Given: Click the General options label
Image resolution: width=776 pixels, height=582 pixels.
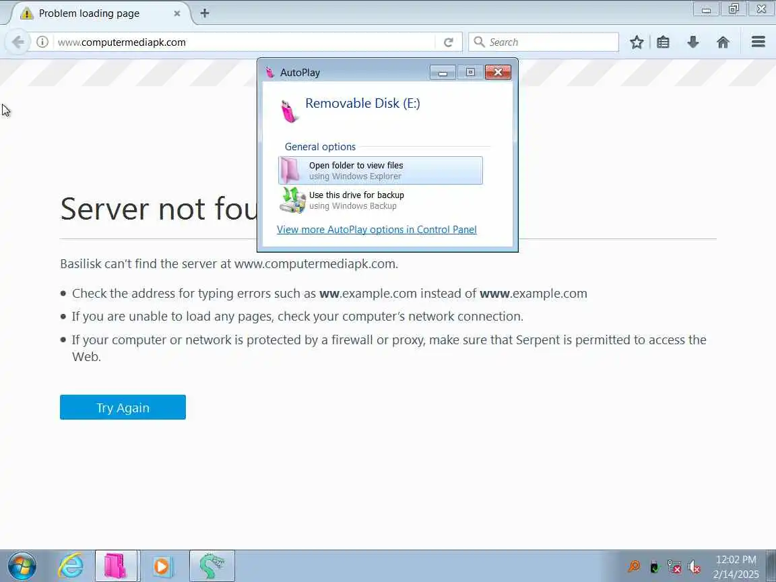Looking at the screenshot, I should pyautogui.click(x=320, y=146).
